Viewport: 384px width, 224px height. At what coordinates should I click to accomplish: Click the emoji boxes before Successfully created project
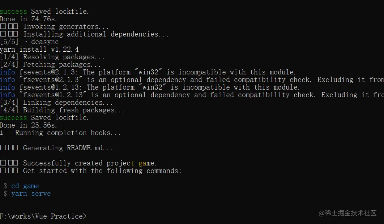9,163
